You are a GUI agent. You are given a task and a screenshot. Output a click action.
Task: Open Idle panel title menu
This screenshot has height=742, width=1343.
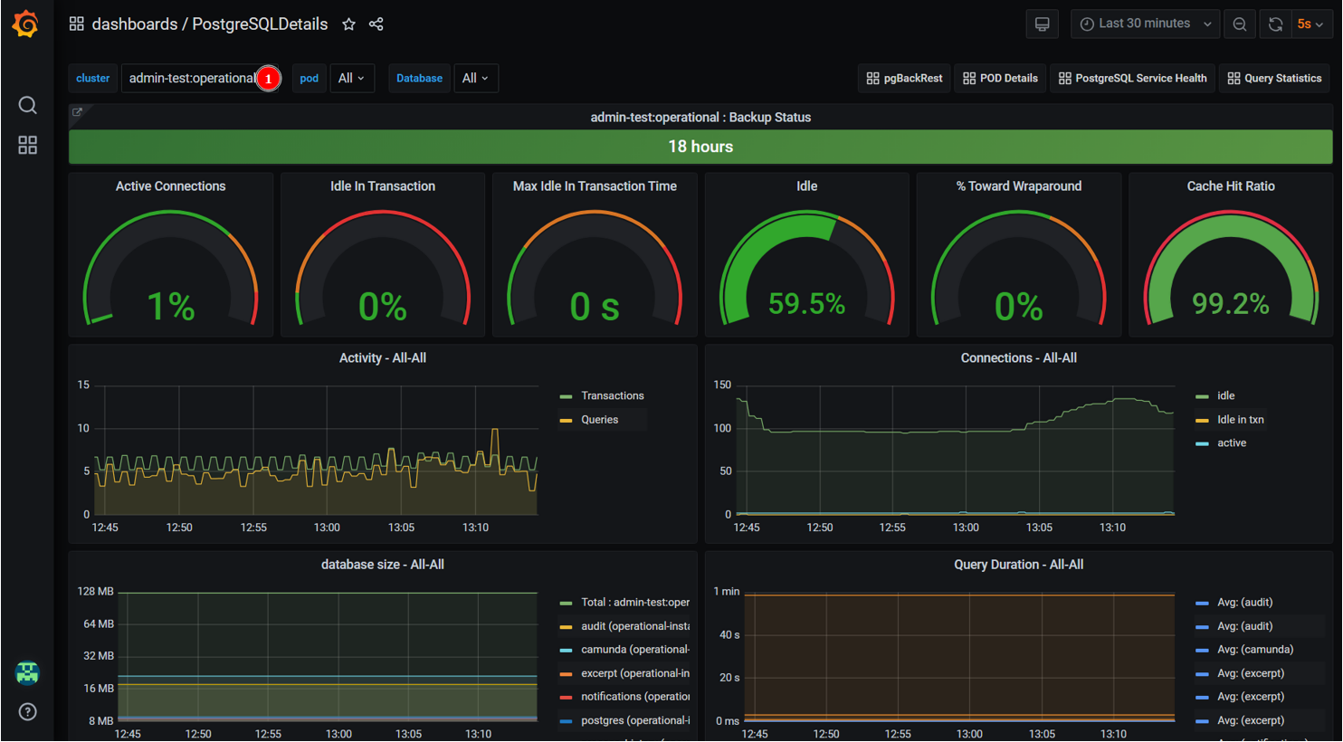pos(806,185)
